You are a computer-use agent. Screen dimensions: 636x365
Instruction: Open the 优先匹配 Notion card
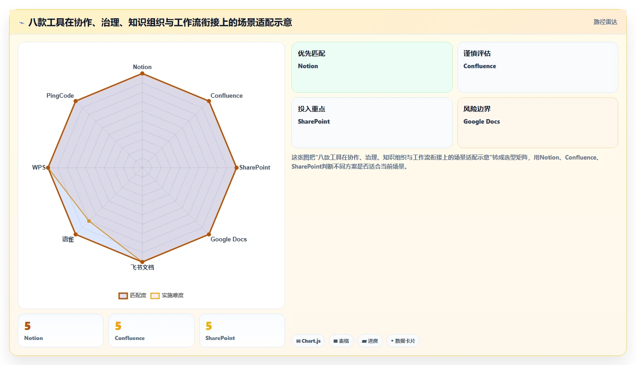[x=372, y=67]
